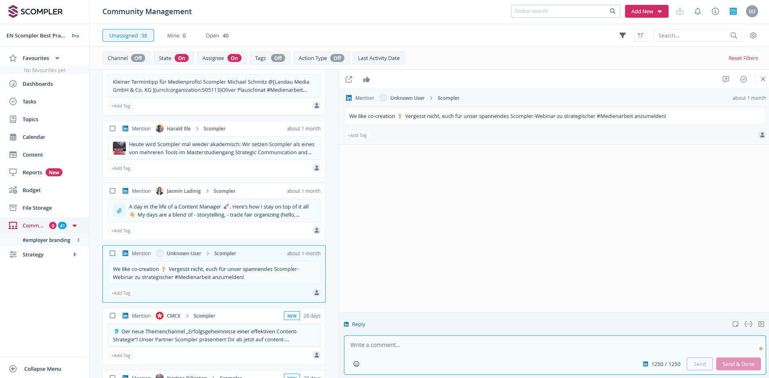Like the selected LinkedIn mention

(367, 79)
